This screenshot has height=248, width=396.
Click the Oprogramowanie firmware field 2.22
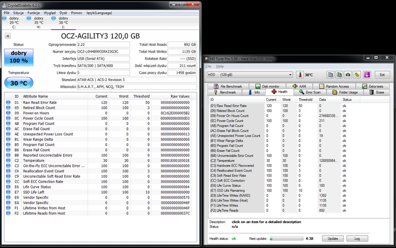pos(103,44)
